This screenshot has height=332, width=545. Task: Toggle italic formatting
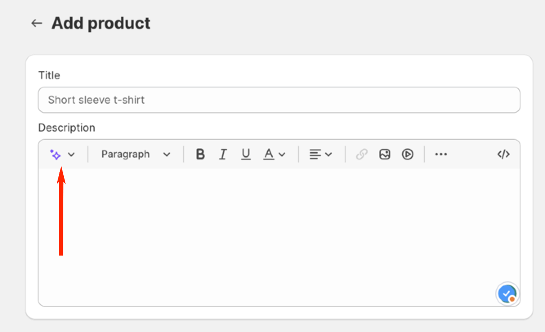pos(223,155)
